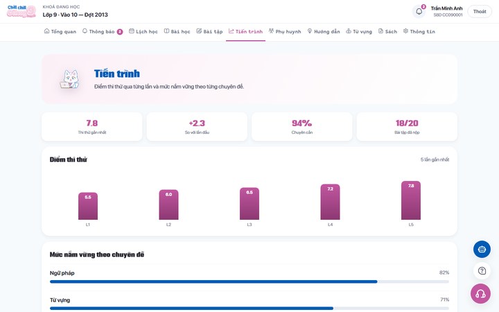This screenshot has width=499, height=312.
Task: Open the Bài tập tab
Action: [x=209, y=31]
